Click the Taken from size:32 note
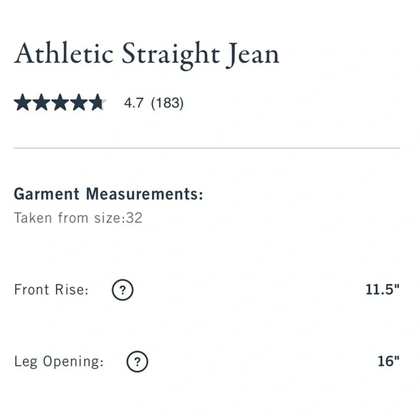 78,218
